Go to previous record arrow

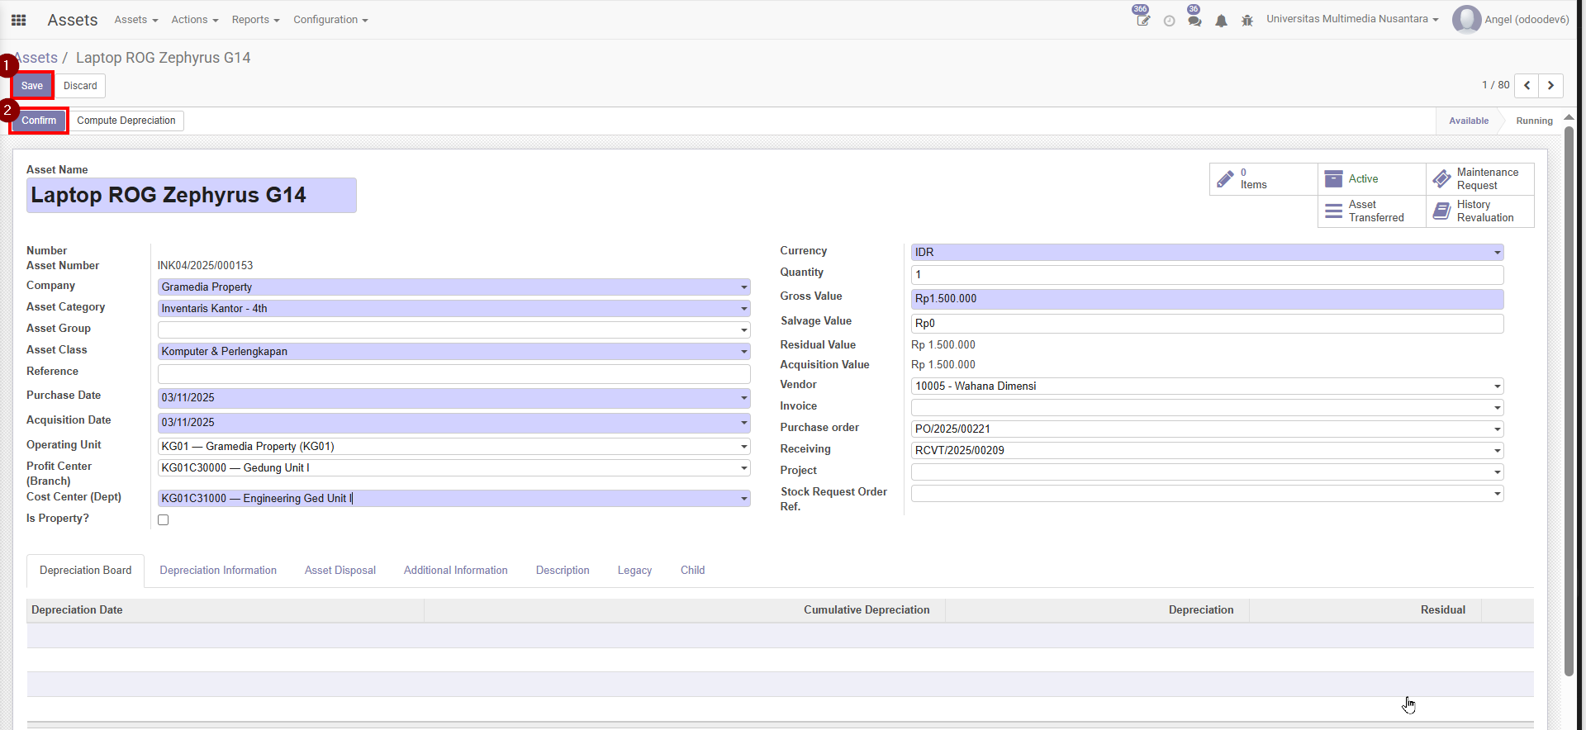pos(1527,85)
